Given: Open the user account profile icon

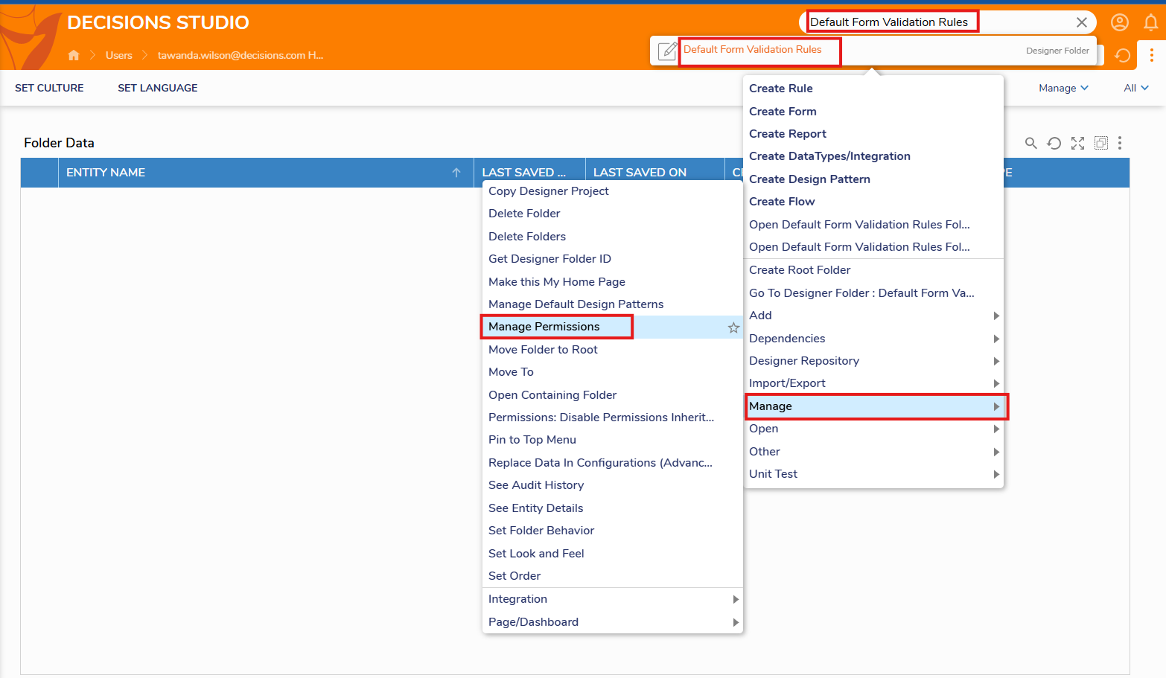Looking at the screenshot, I should coord(1119,22).
